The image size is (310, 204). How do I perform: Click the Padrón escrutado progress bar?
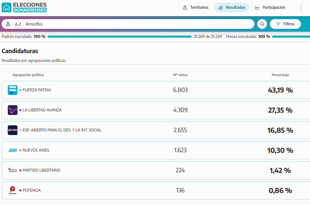click(x=119, y=37)
